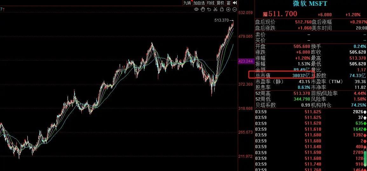Click the 盘后现价 value 512.760

pos(303,22)
